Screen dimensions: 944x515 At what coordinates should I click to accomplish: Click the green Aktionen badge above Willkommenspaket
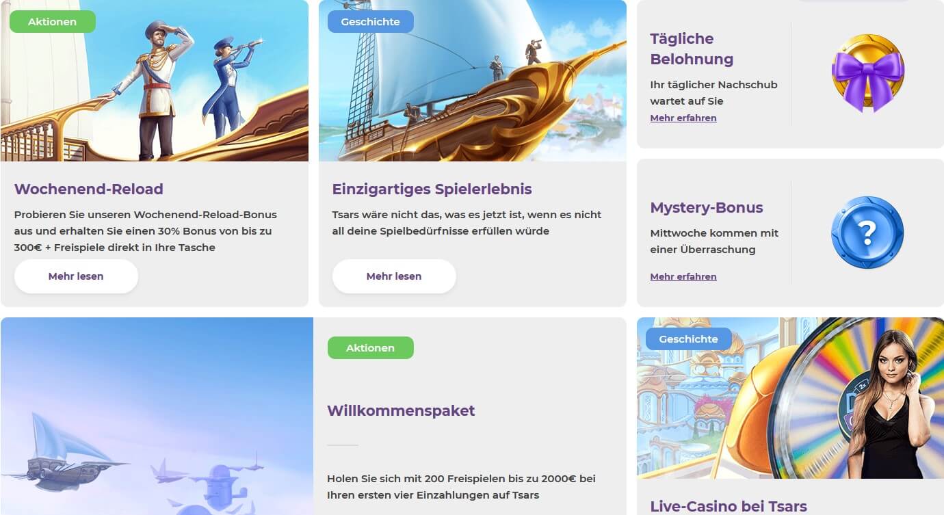371,348
